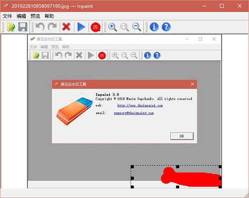Open help with the question mark icon
Image resolution: width=249 pixels, height=198 pixels.
(x=166, y=27)
